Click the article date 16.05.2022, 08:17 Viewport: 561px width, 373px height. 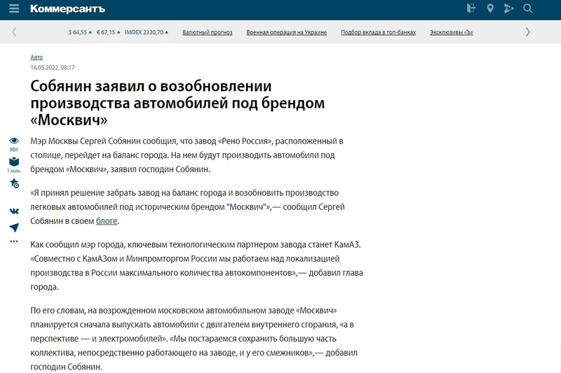coord(53,67)
